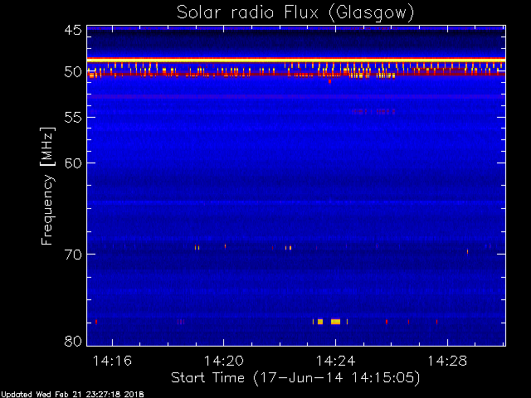The width and height of the screenshot is (531, 398).
Task: Click the 'Updated Wed Feb 21 23:27:18 2018' text
Action: pos(72,395)
